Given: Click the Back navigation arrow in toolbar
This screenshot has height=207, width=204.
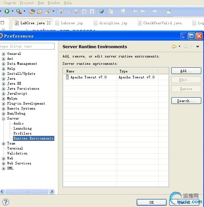Looking at the screenshot, I should pos(143,11).
